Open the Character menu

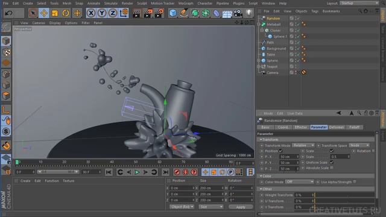click(x=205, y=3)
